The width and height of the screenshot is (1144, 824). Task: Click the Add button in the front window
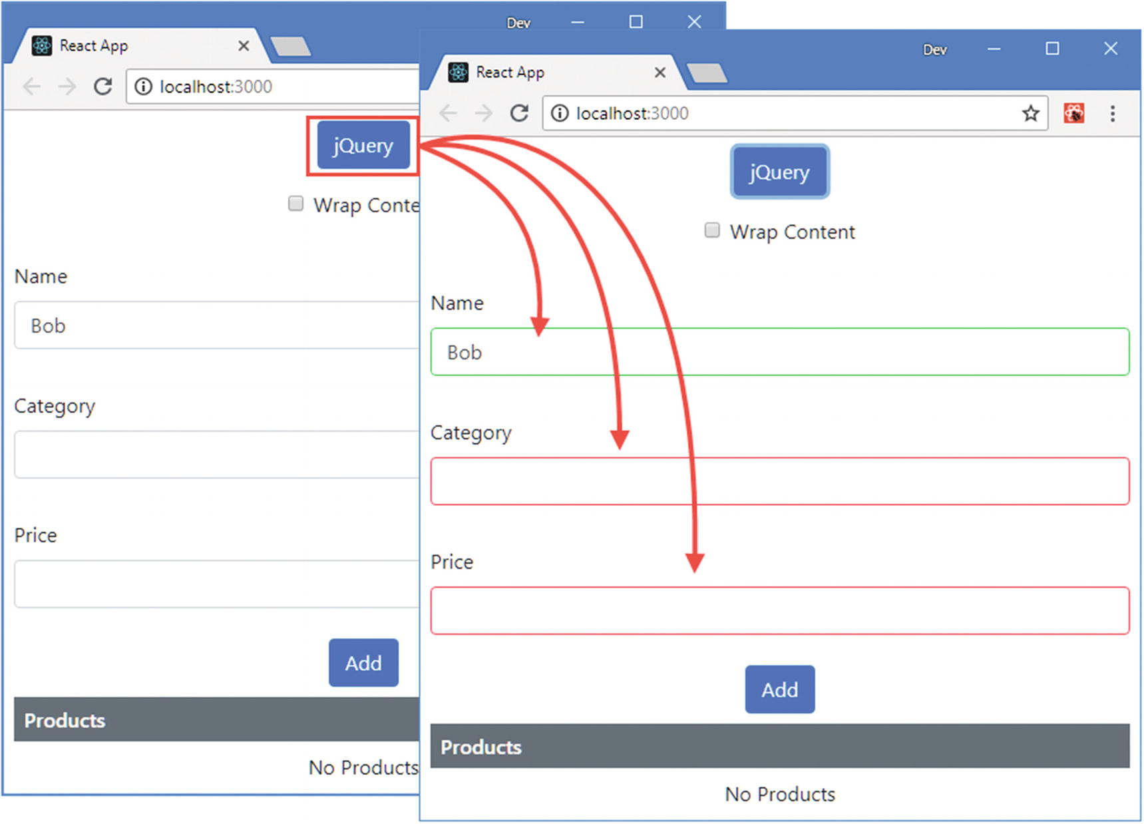[779, 690]
